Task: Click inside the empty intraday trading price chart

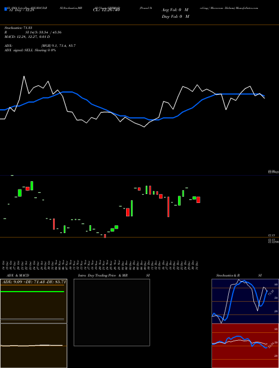Action: pyautogui.click(x=112, y=312)
